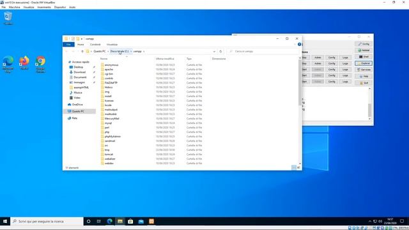This screenshot has width=409, height=230.
Task: Sort by the Ultima modifica column header
Action: point(165,59)
